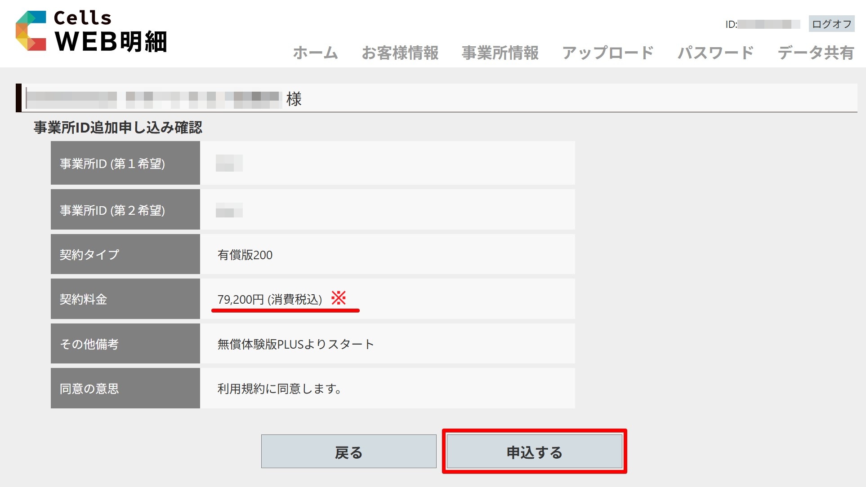This screenshot has height=487, width=866.
Task: Go to お客様情報 page
Action: [x=400, y=53]
